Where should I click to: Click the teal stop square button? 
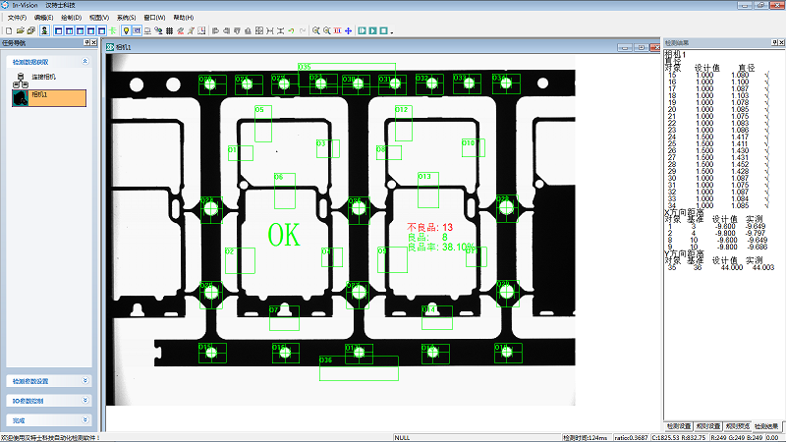[x=383, y=30]
